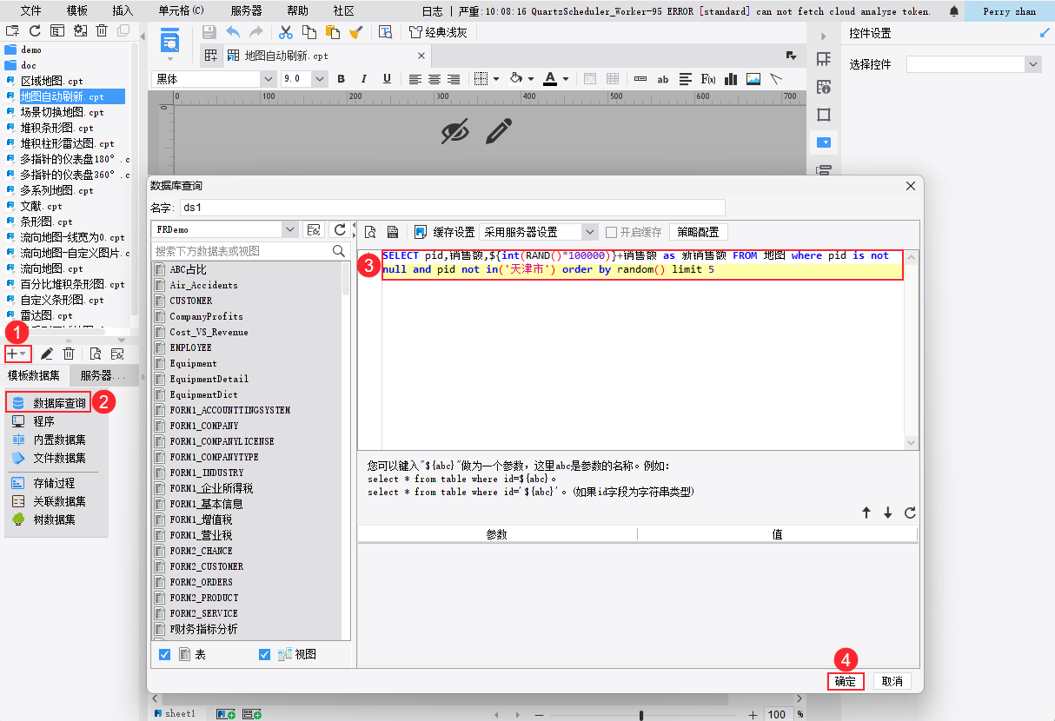Viewport: 1055px width, 721px height.
Task: Click the 策略配置 button
Action: [698, 232]
